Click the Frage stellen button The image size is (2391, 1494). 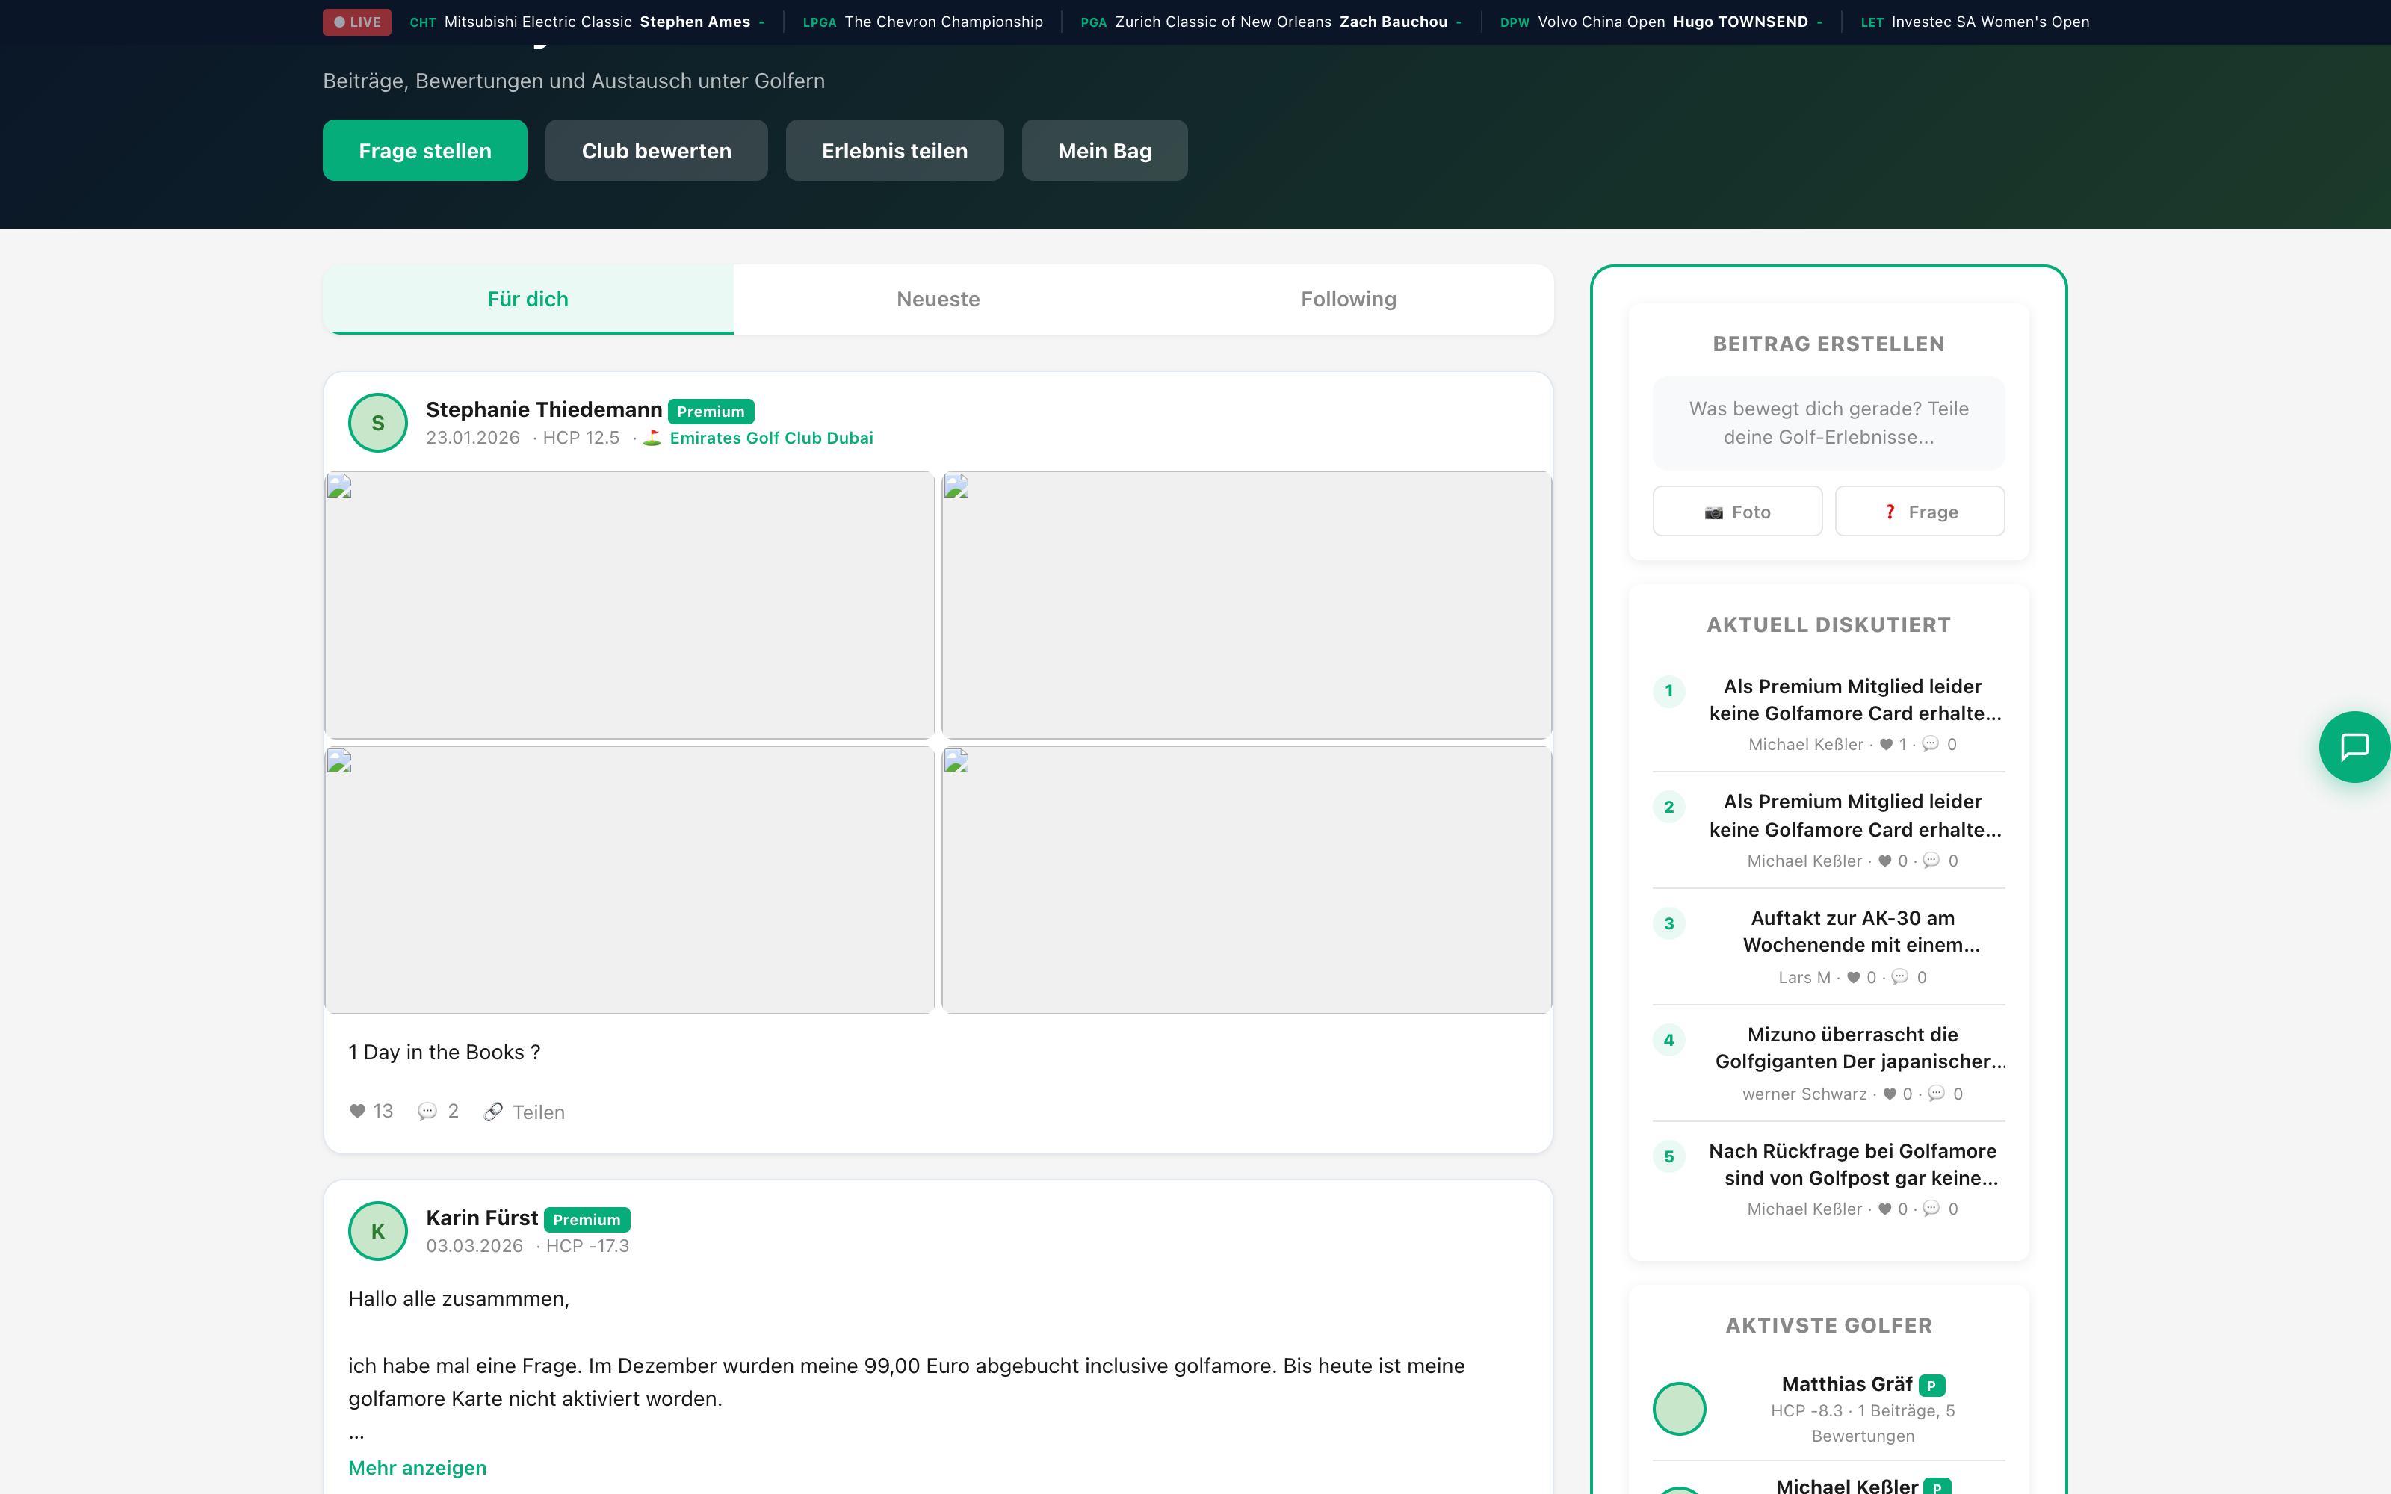[425, 150]
